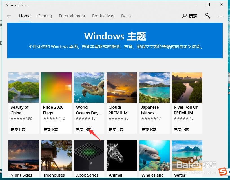This screenshot has height=180, width=230.
Task: Click 免费下载 under Pride 2020 Flags
Action: [x=51, y=129]
